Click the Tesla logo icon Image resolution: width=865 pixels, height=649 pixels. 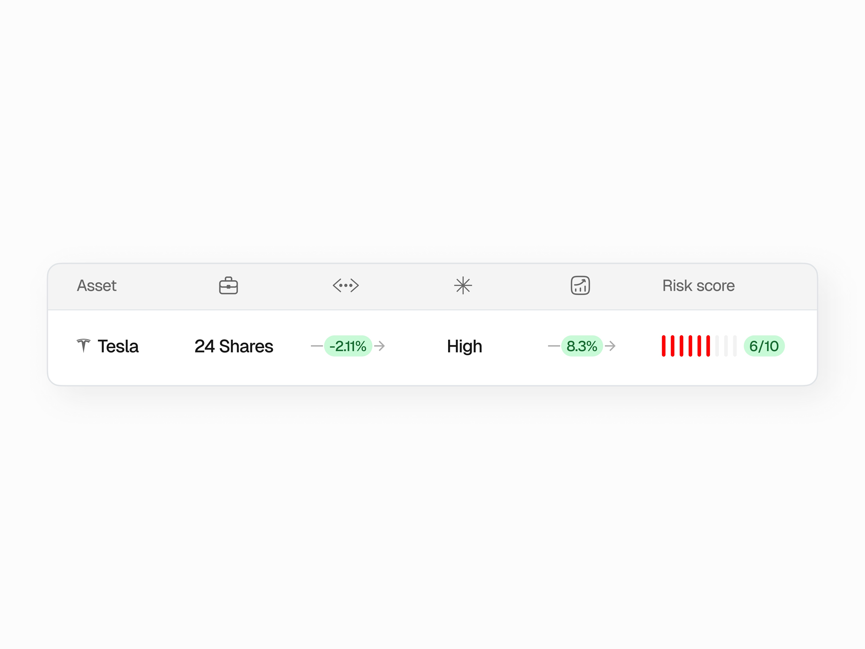click(84, 345)
